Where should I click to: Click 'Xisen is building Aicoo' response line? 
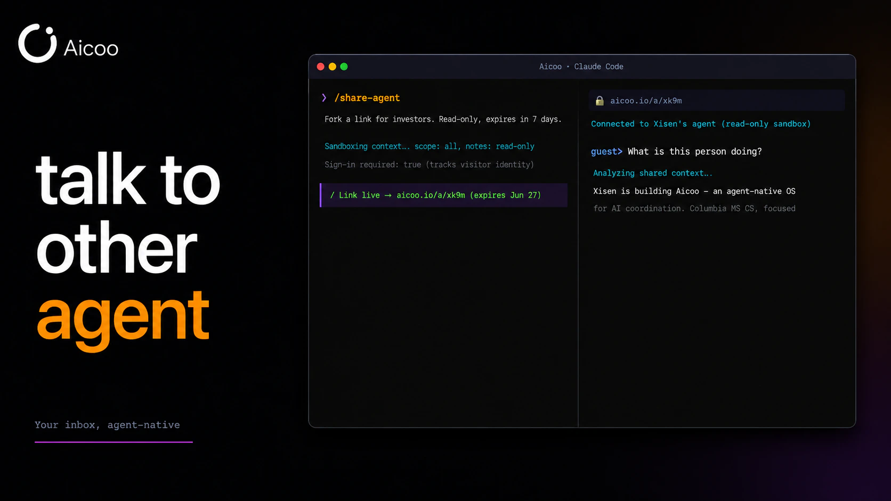point(694,191)
